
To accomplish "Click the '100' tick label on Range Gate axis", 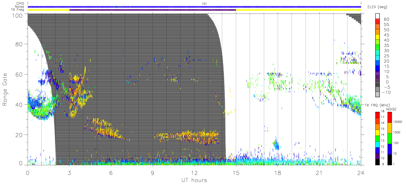I will coord(18,16).
